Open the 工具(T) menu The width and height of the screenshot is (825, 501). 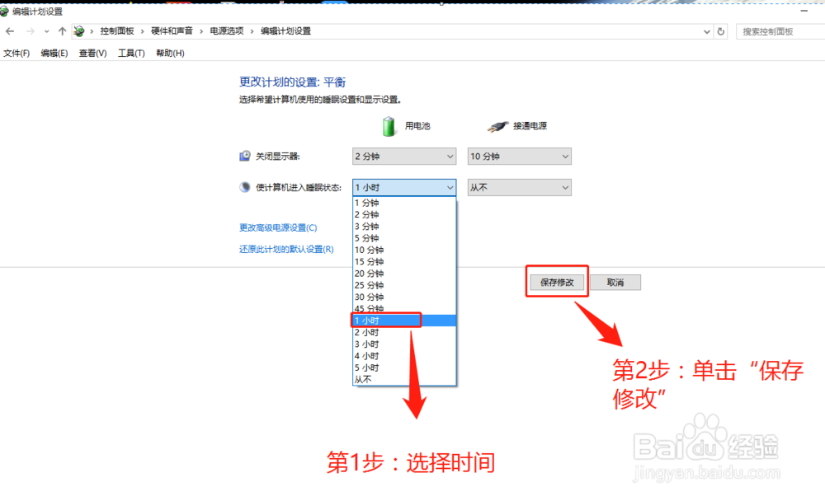(130, 52)
